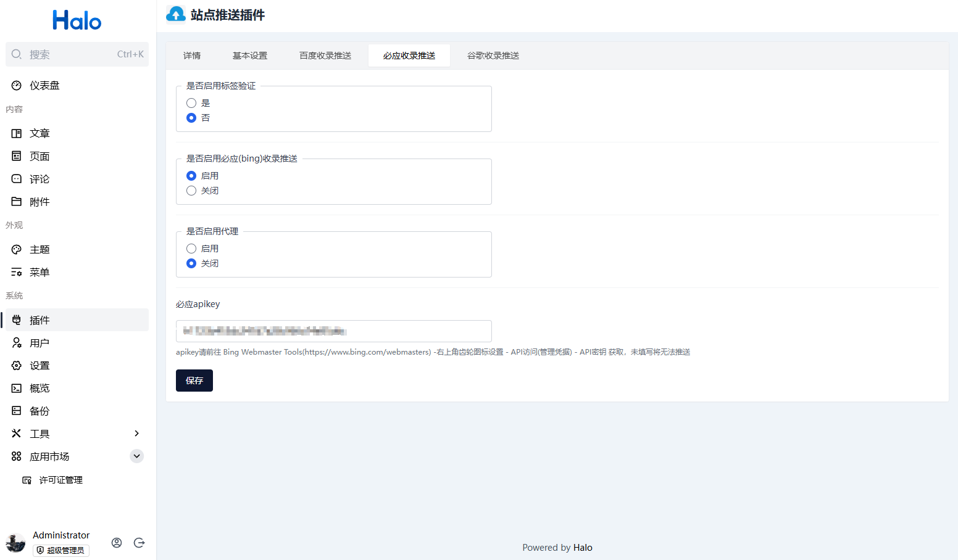The height and width of the screenshot is (560, 958).
Task: Open the 基本设置 tab
Action: click(x=250, y=56)
